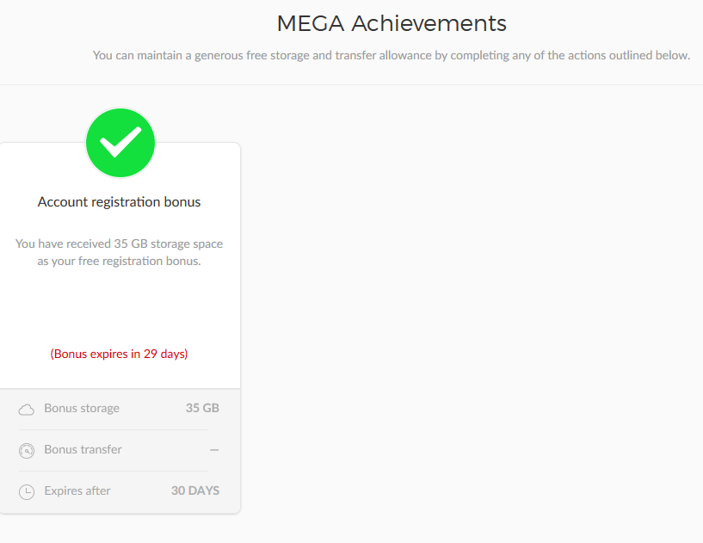Viewport: 703px width, 543px height.
Task: Click the red 'Bonus expires in 29 days' notice
Action: 119,354
